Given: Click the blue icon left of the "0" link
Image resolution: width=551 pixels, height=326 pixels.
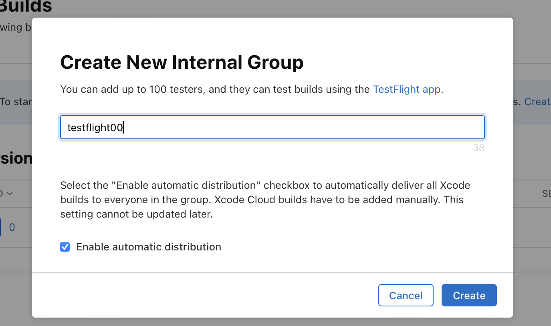Looking at the screenshot, I should [0, 227].
